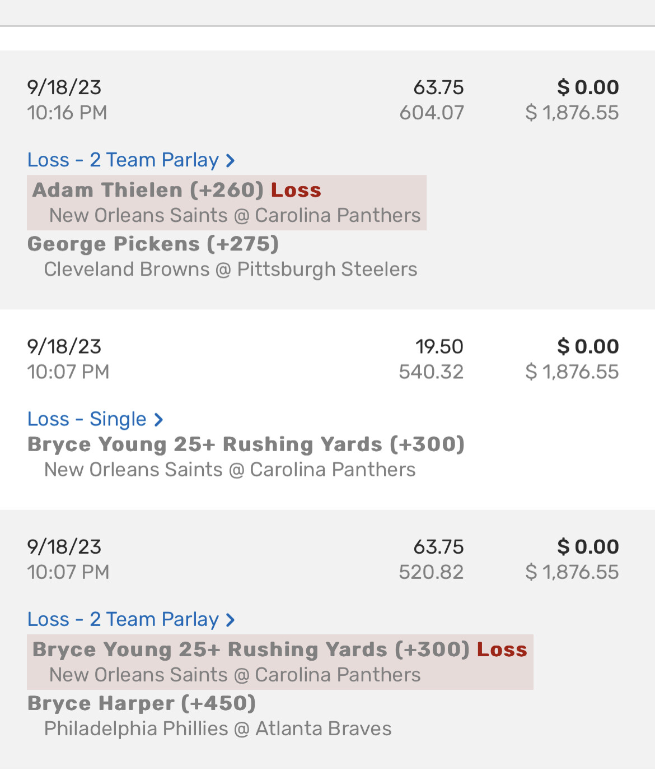655x770 pixels.
Task: Tap the Bryce Harper (+450) leg
Action: (x=142, y=703)
